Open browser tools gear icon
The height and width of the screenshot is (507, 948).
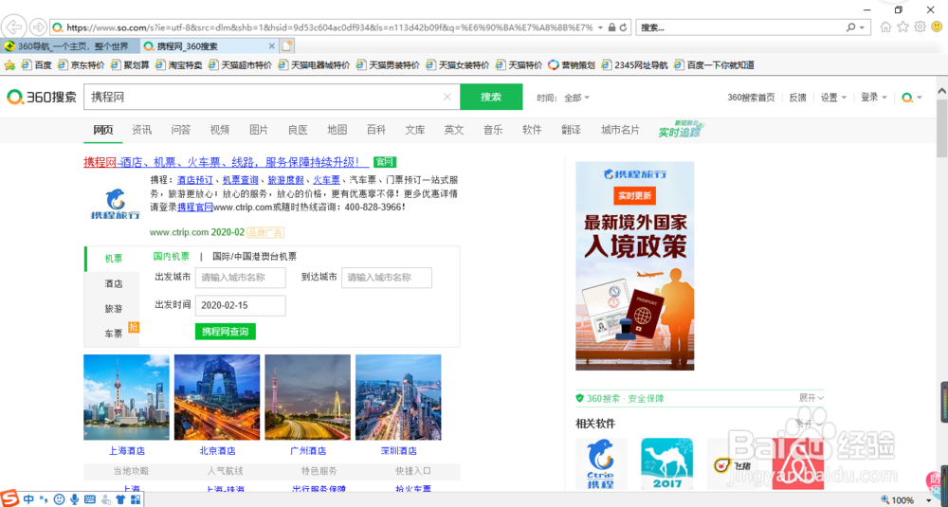(920, 27)
